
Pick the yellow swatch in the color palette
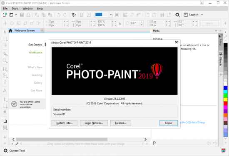pyautogui.click(x=226, y=100)
